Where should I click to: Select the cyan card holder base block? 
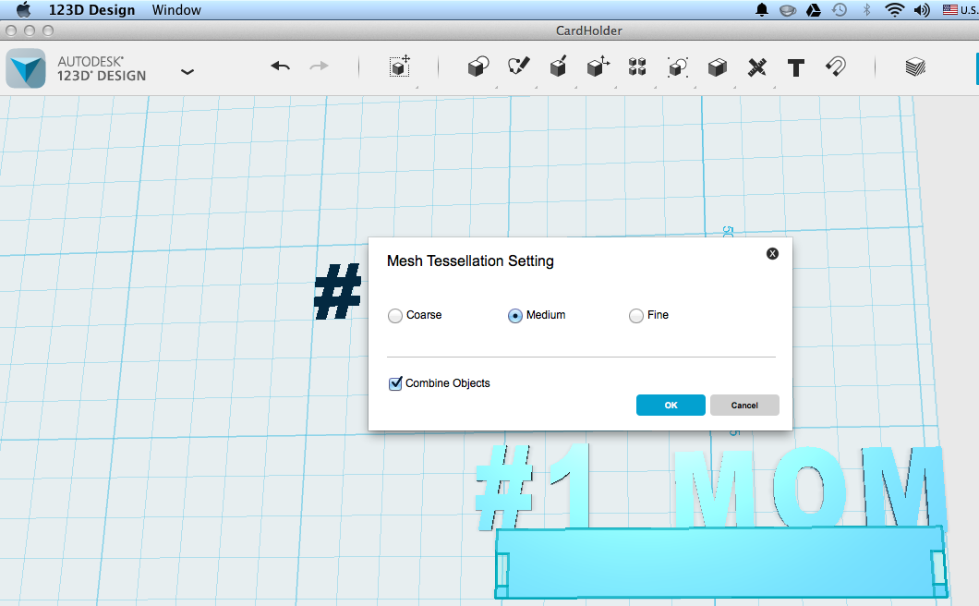click(721, 563)
